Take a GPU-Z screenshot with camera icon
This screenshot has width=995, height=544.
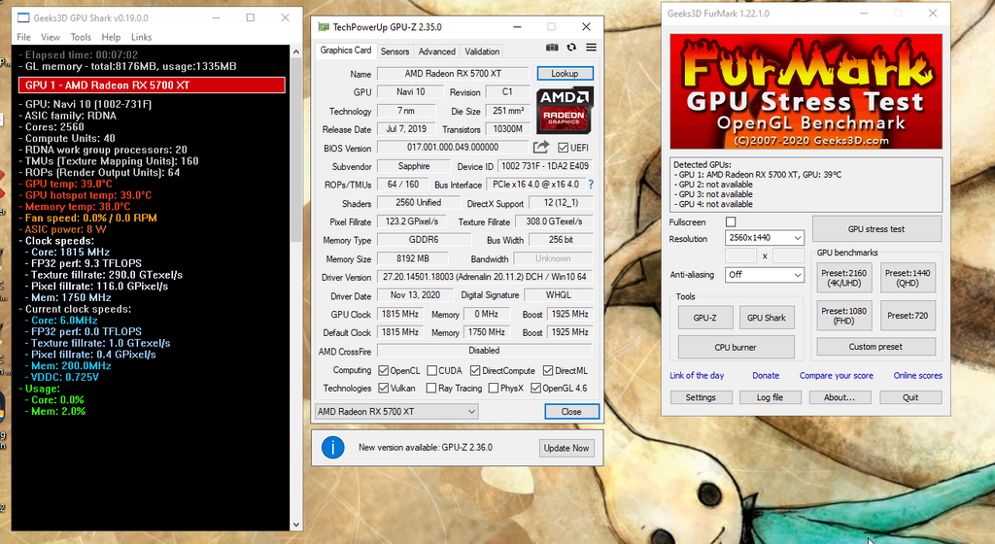(x=552, y=48)
